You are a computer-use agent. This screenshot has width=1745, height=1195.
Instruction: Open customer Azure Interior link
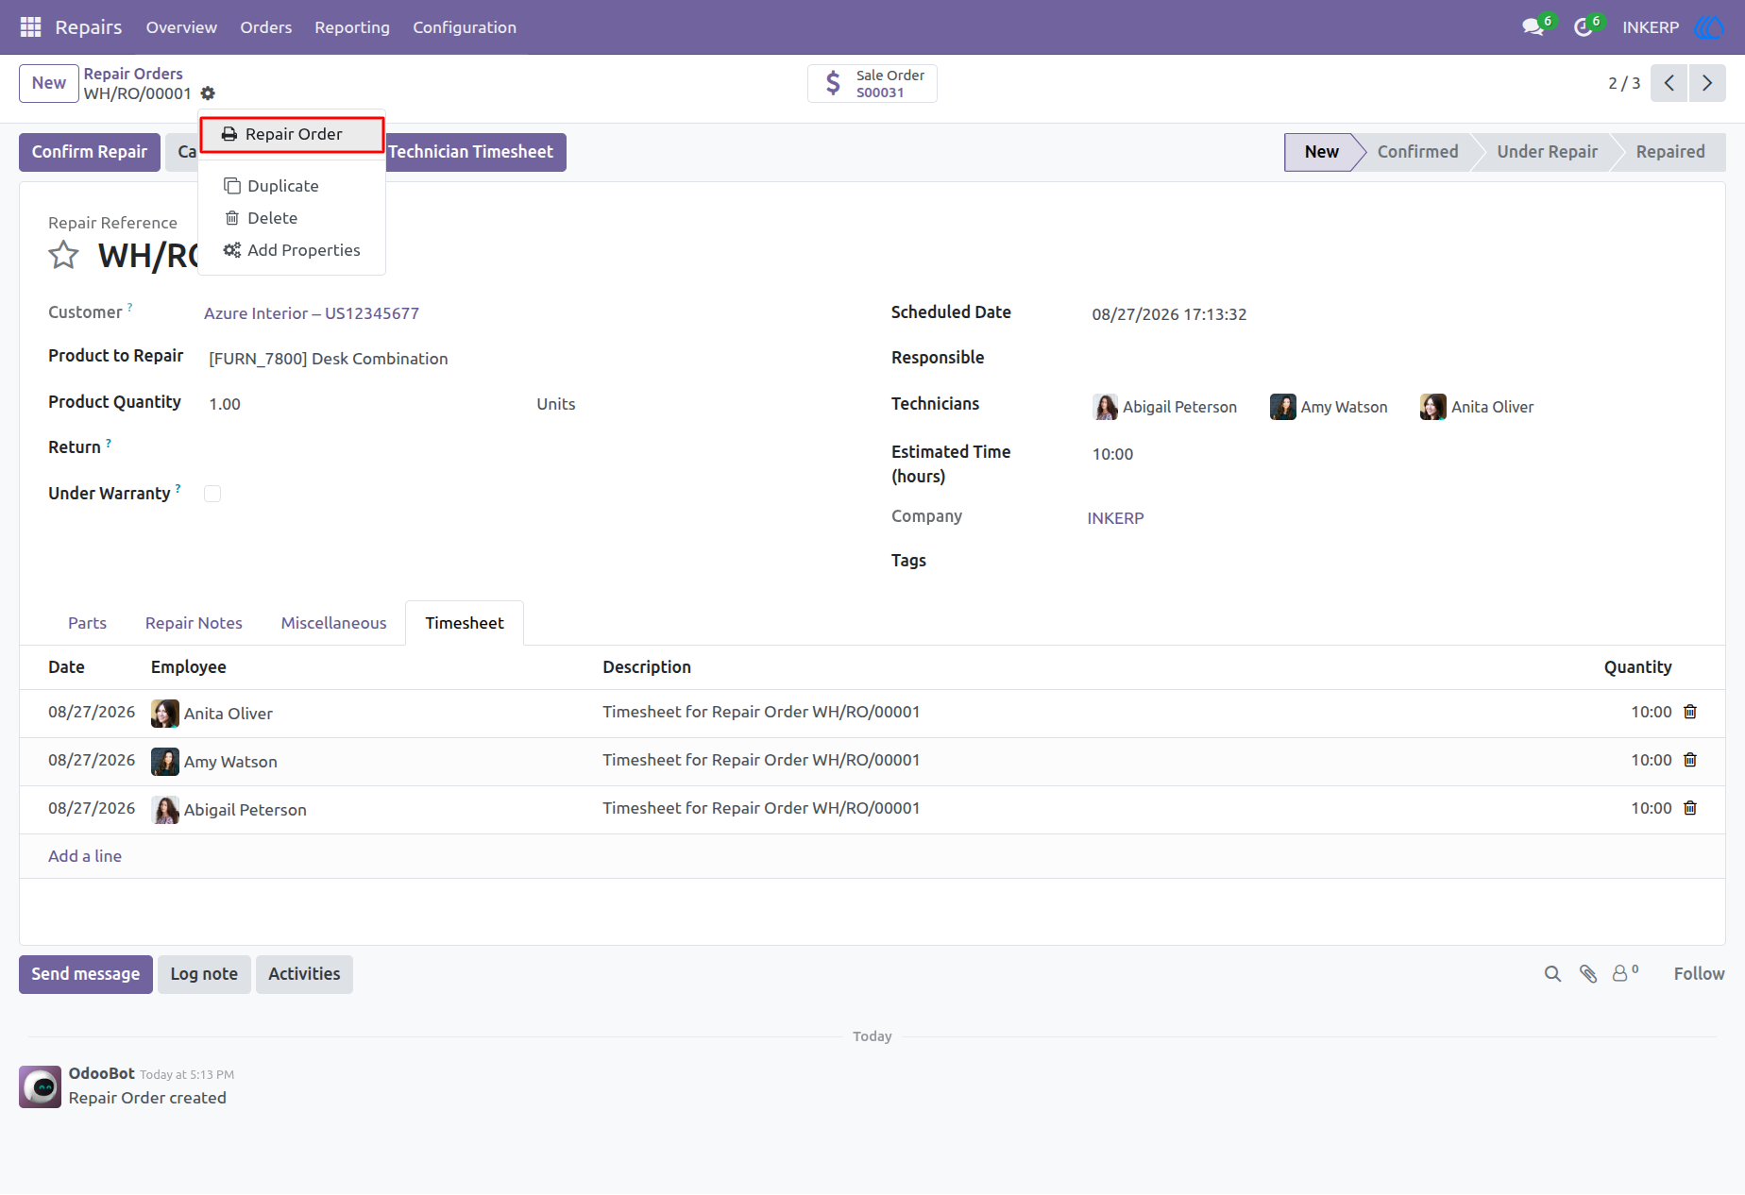point(312,313)
